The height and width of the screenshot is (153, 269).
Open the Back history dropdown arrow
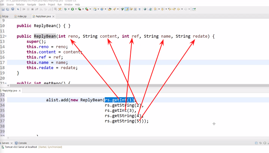[x=182, y=9]
